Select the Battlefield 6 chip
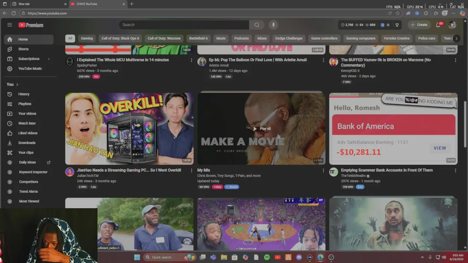Image resolution: width=468 pixels, height=263 pixels. 198,38
